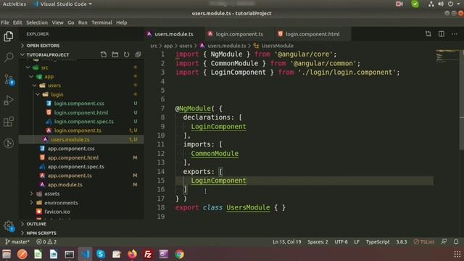The image size is (464, 261).
Task: Open login.component.spec.ts in explorer
Action: point(84,122)
